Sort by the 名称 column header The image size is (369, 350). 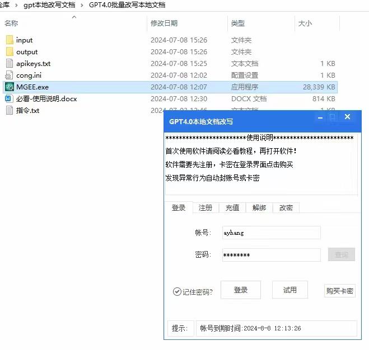(x=11, y=23)
